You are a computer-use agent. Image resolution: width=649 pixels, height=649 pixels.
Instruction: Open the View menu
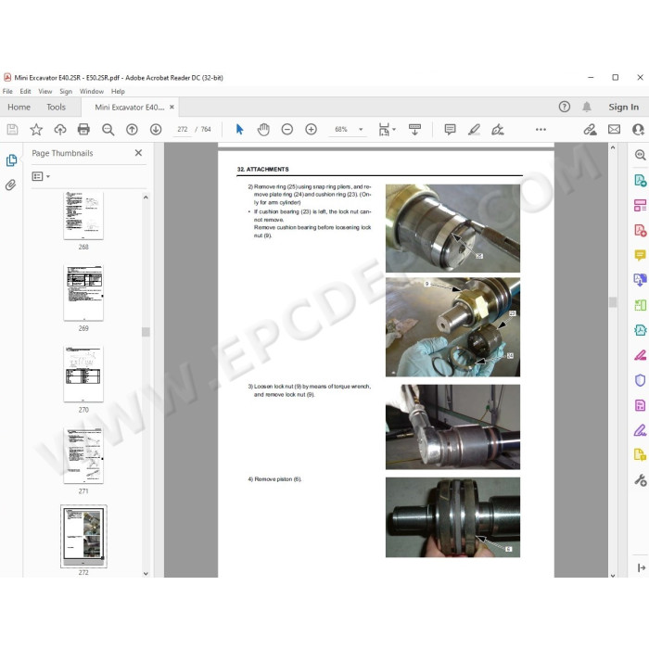pos(45,91)
